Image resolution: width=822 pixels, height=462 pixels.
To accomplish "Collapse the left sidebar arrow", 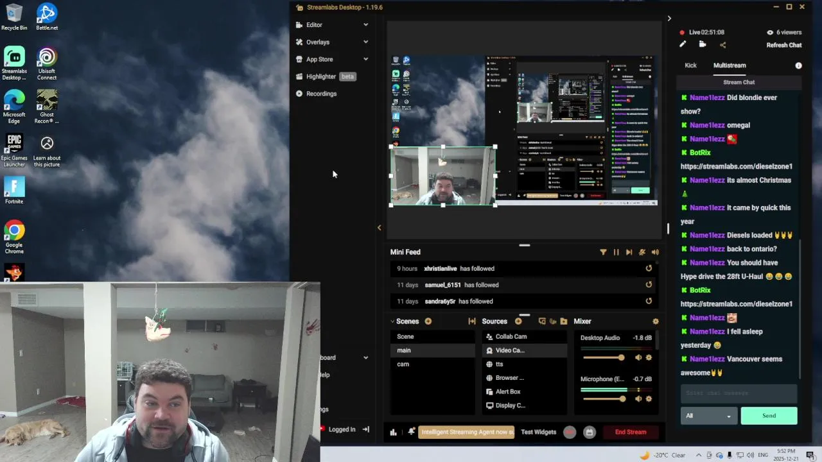I will [379, 228].
